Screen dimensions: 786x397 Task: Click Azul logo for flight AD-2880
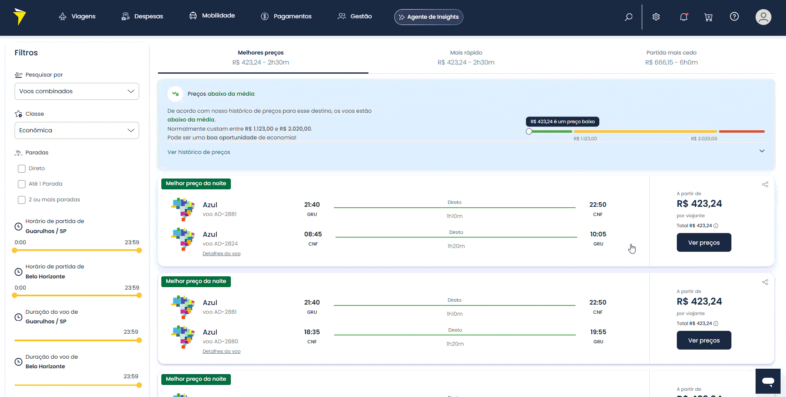coord(183,337)
